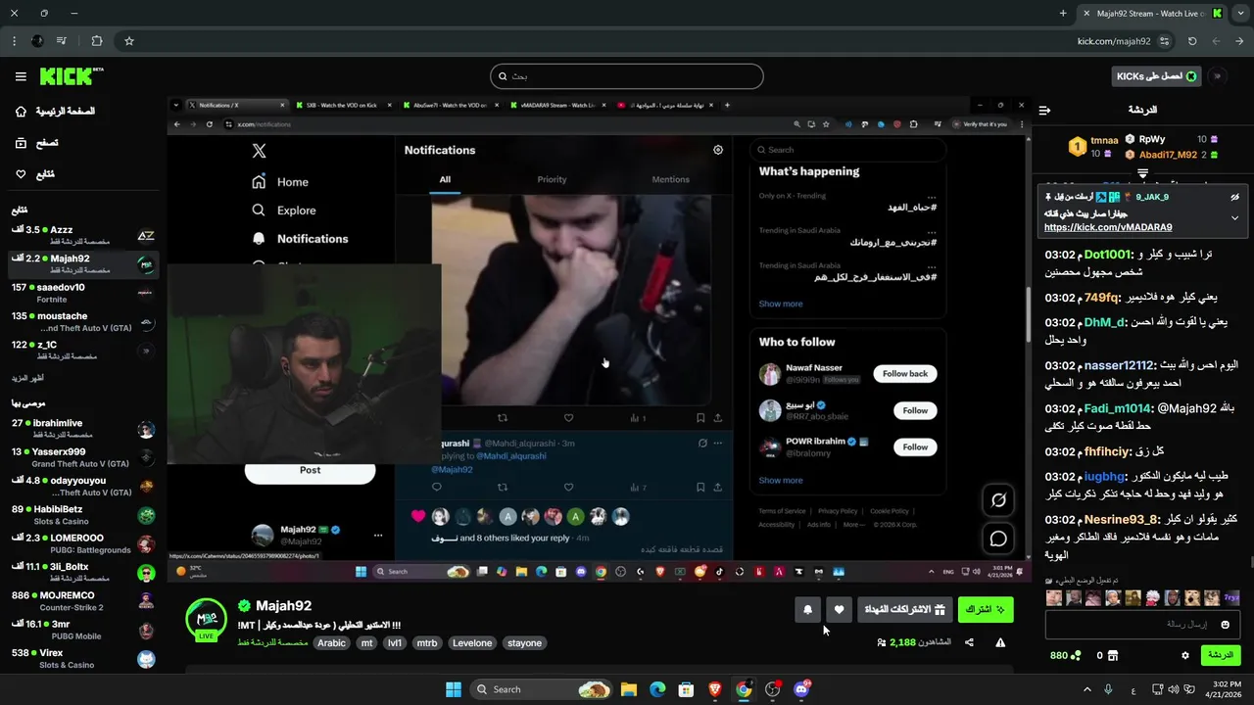Viewport: 1254px width, 705px height.
Task: Open browser extensions puzzle icon
Action: (96, 41)
